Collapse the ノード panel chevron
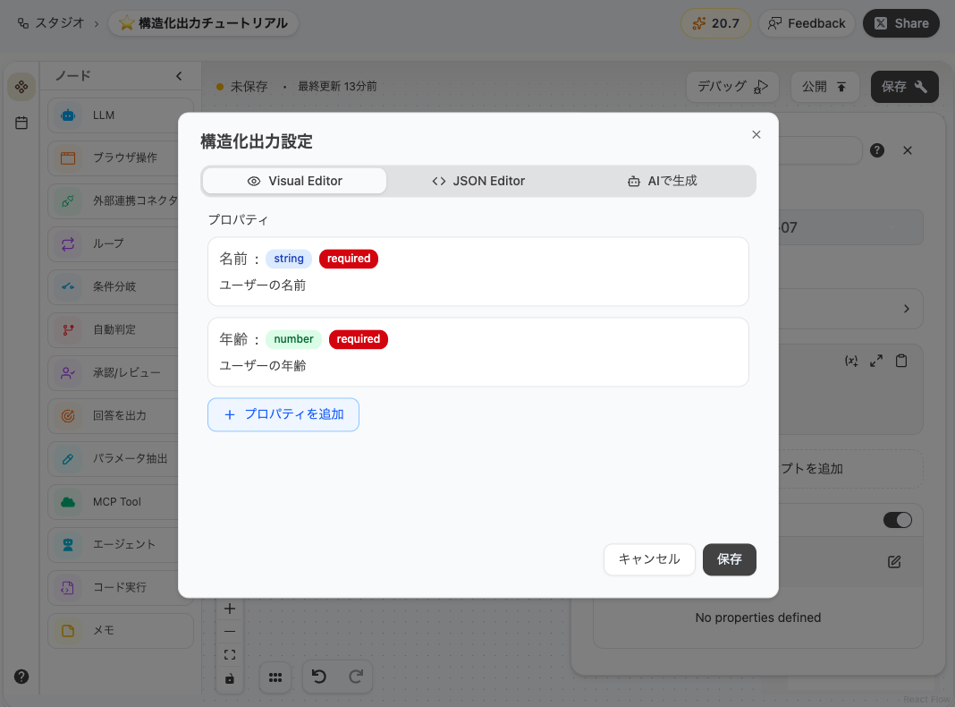This screenshot has width=955, height=707. (179, 76)
